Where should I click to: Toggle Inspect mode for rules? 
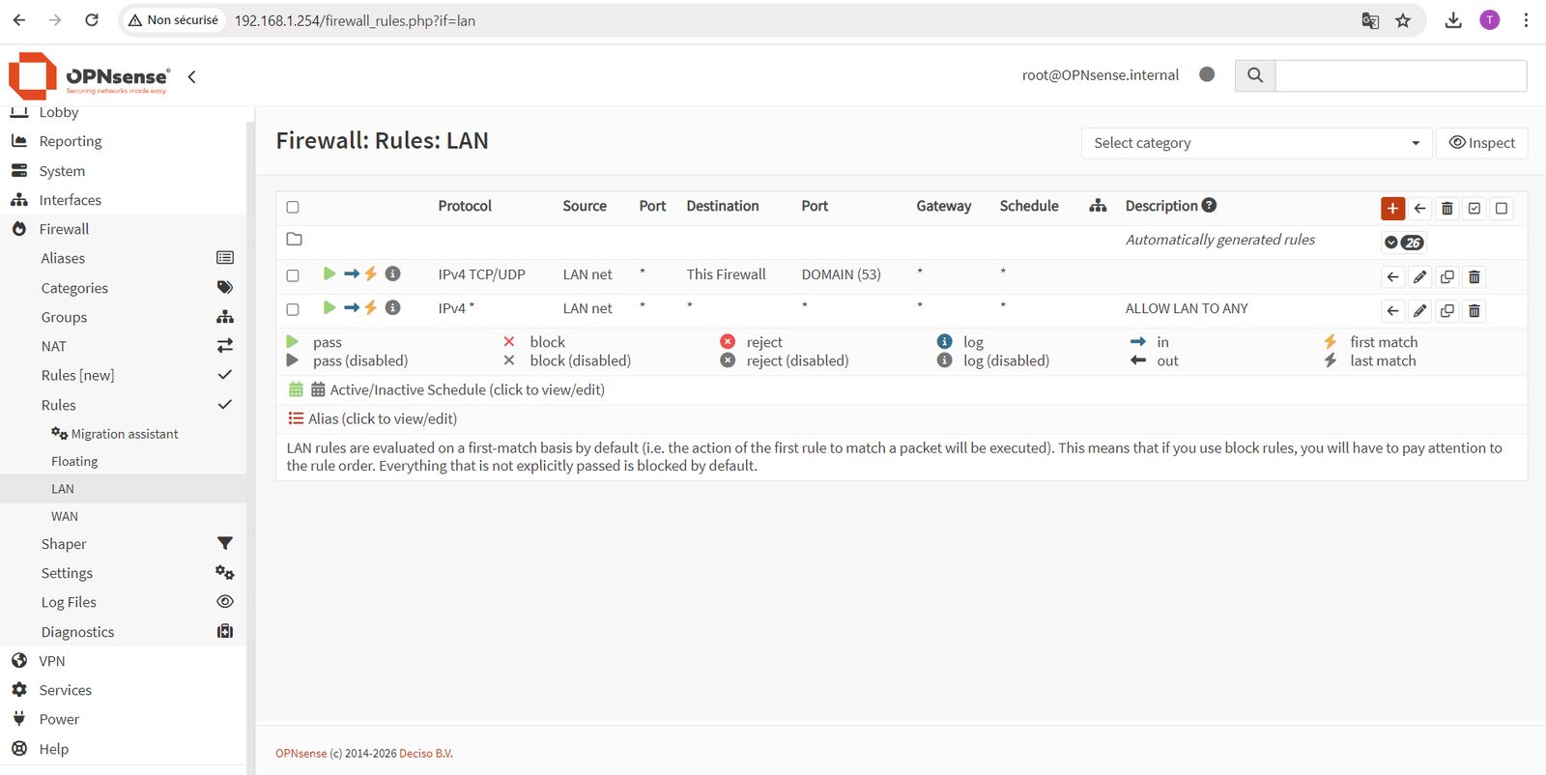point(1482,143)
